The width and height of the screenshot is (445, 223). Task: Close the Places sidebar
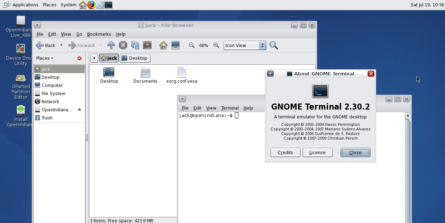[79, 58]
